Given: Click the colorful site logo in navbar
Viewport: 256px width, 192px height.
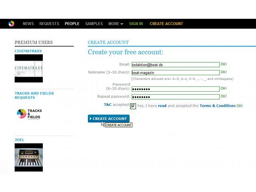Looking at the screenshot, I should coord(11,24).
